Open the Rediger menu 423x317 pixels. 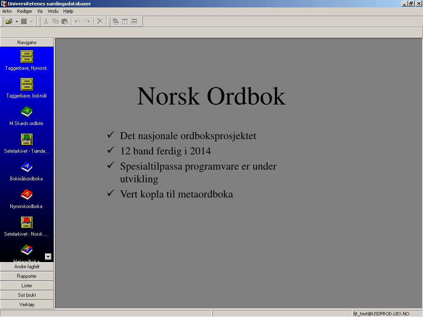[24, 11]
